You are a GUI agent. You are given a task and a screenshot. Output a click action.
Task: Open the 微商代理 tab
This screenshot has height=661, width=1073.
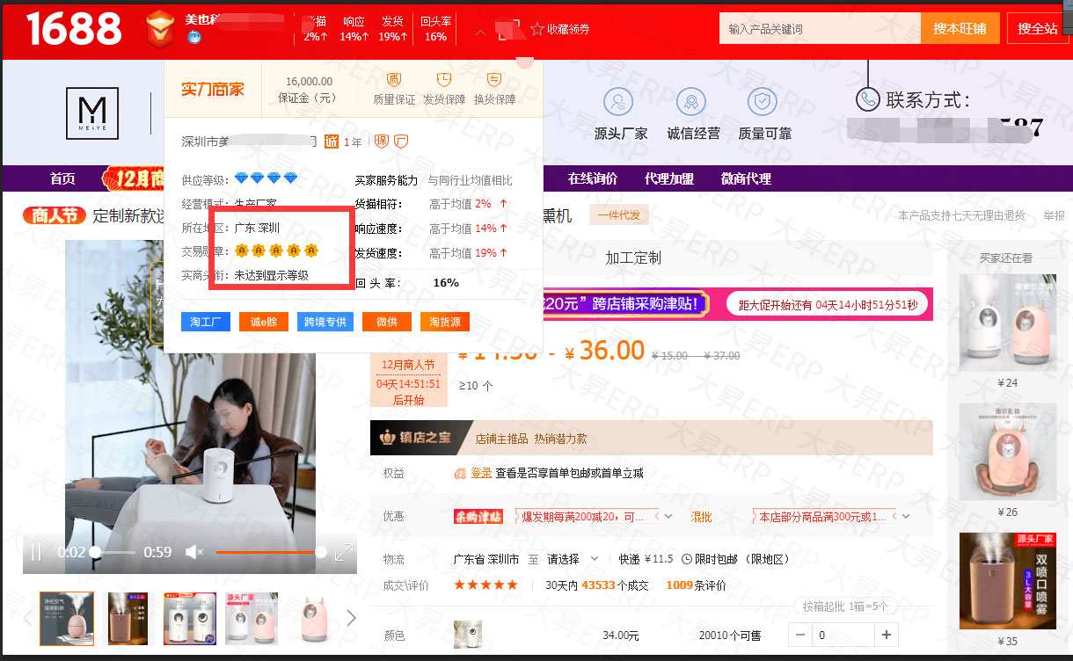746,178
